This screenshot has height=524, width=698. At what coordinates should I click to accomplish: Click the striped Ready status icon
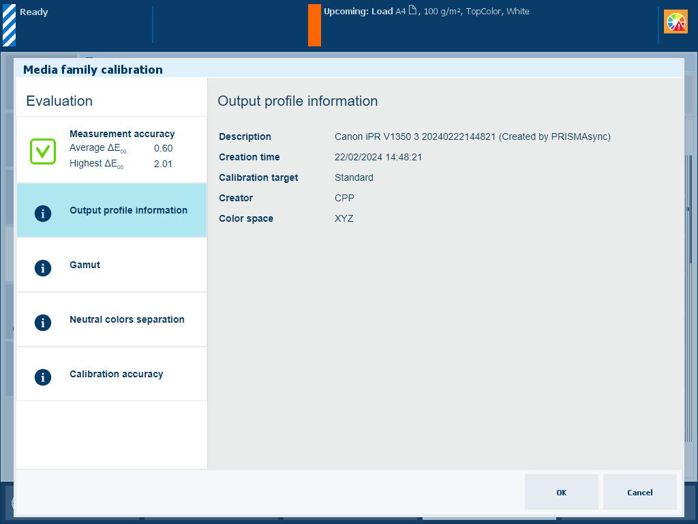(9, 25)
